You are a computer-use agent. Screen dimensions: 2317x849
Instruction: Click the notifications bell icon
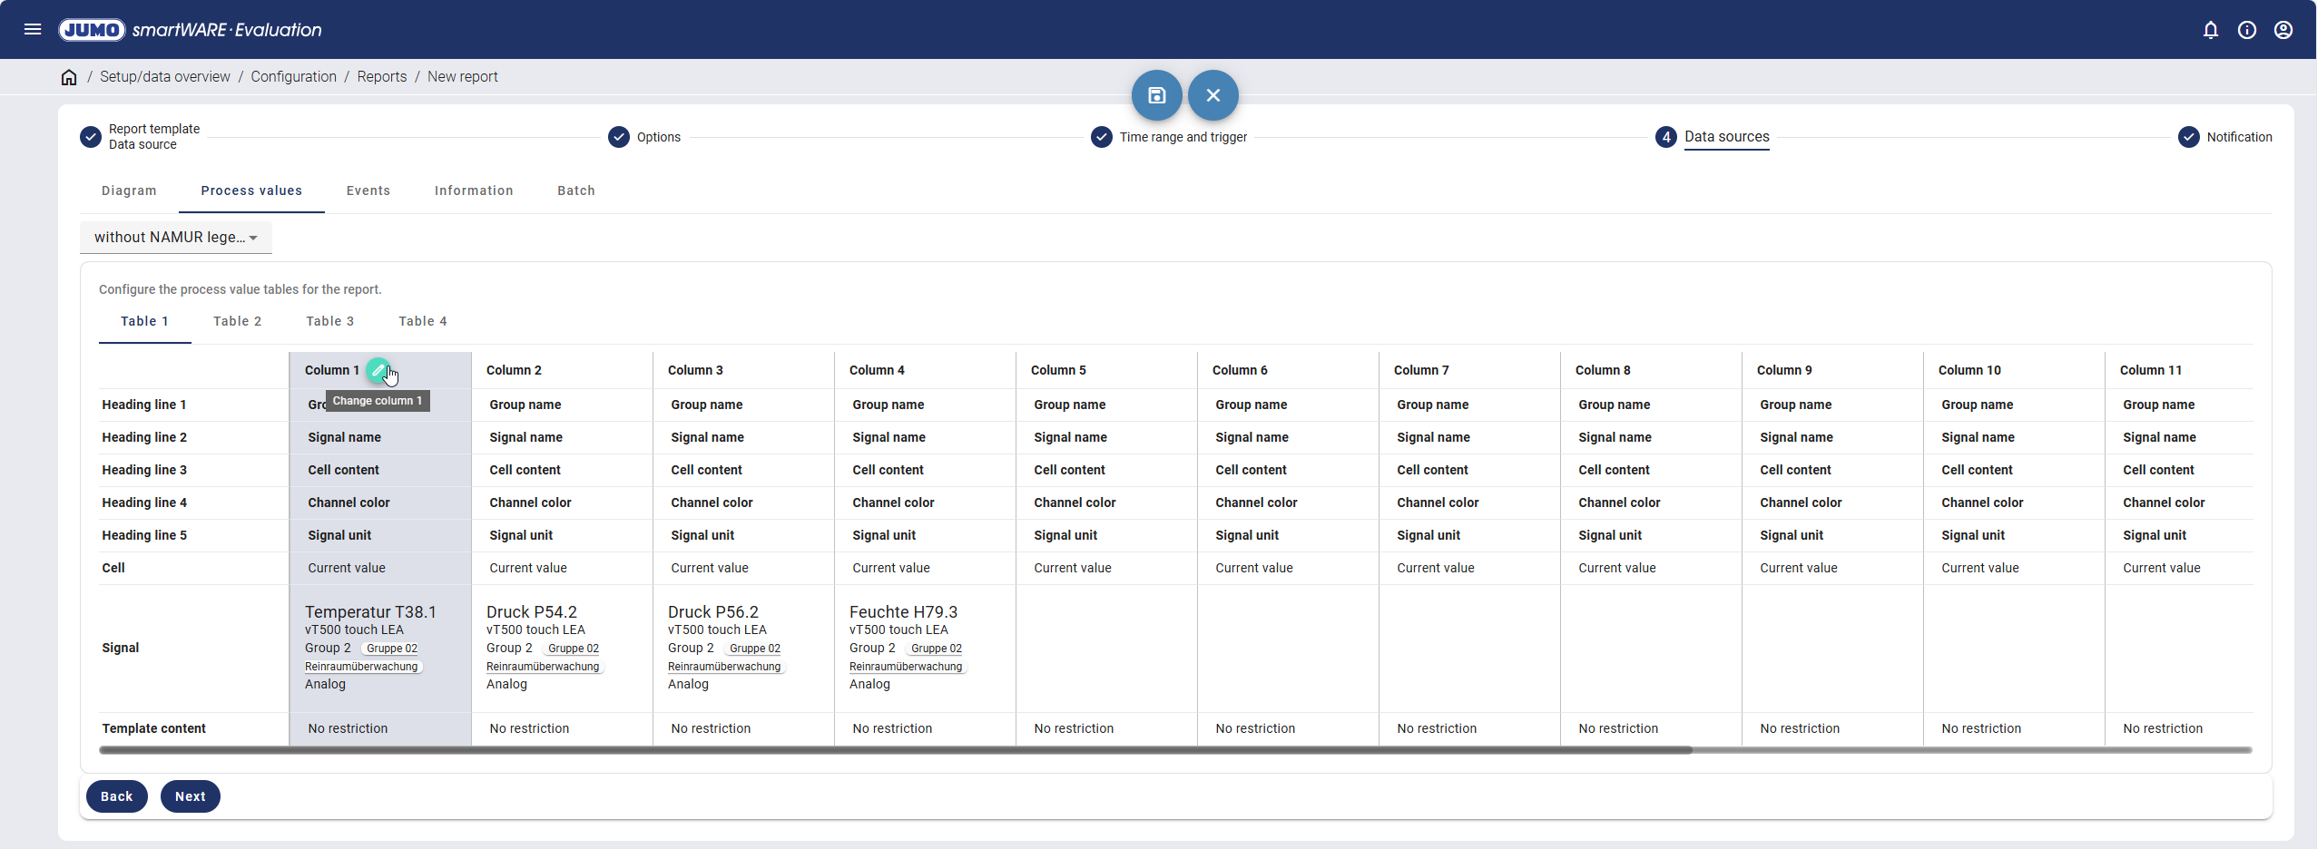[x=2211, y=30]
